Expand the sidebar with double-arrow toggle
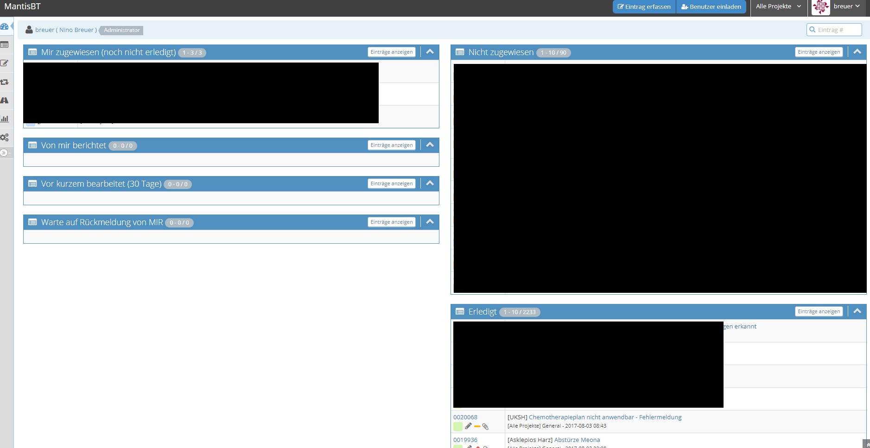Screen dimensions: 870x448 coord(4,153)
